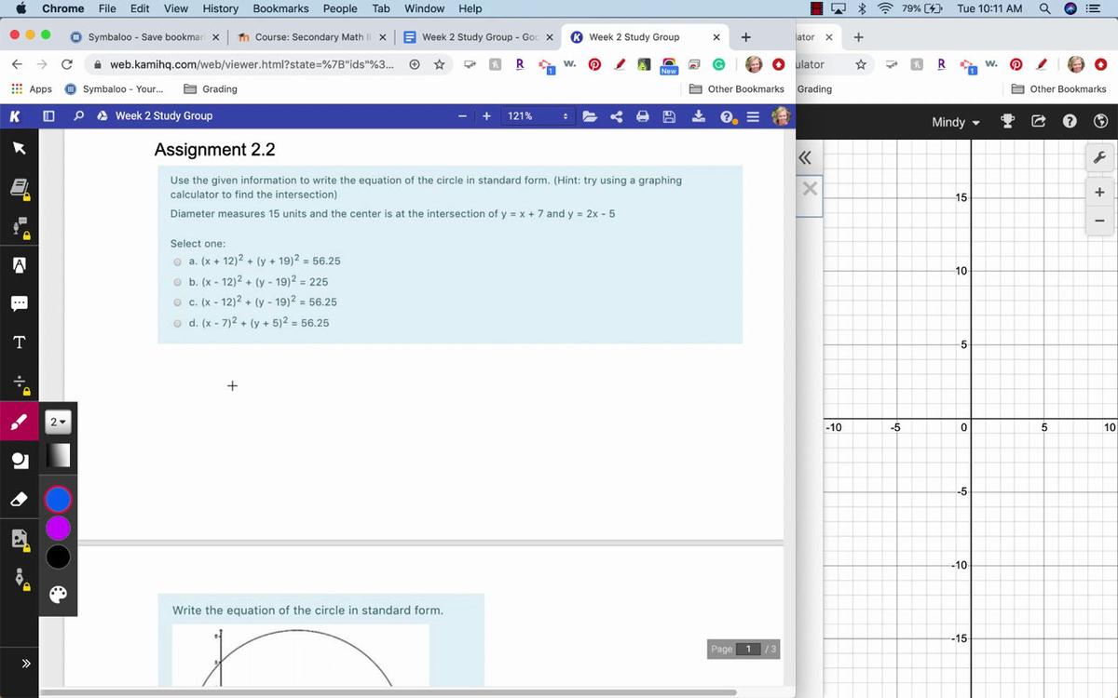This screenshot has width=1118, height=698.
Task: Pick the blue drawing color
Action: coord(58,500)
